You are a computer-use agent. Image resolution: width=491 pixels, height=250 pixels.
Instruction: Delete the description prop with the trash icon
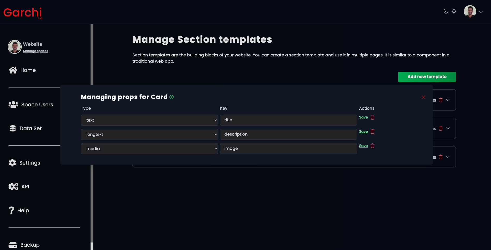(373, 131)
